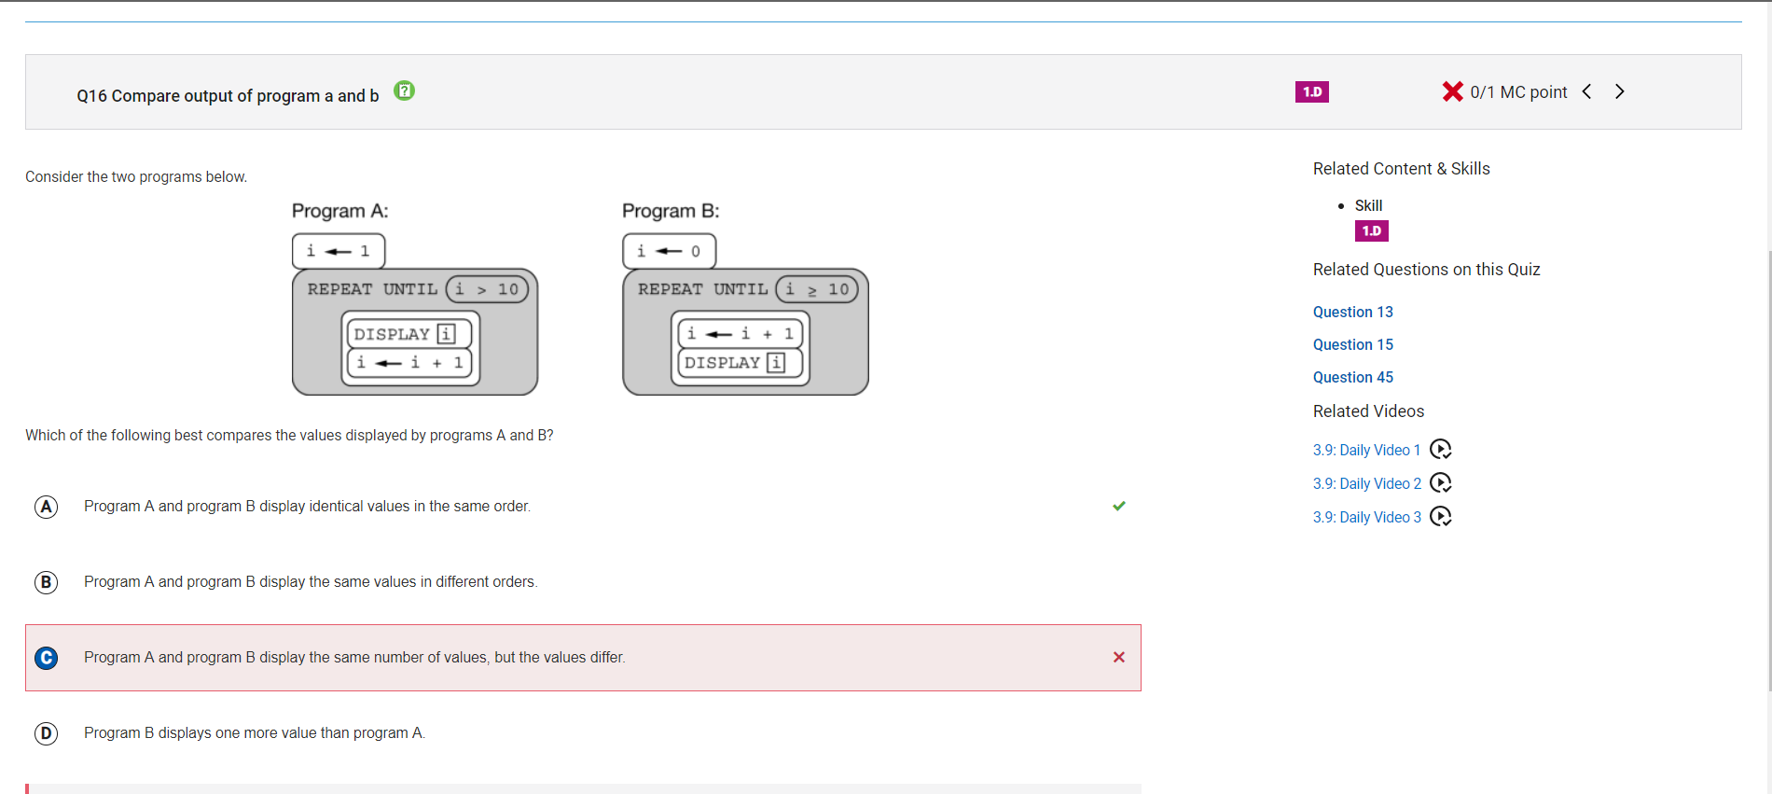
Task: Go to previous question with left chevron
Action: coord(1586,91)
